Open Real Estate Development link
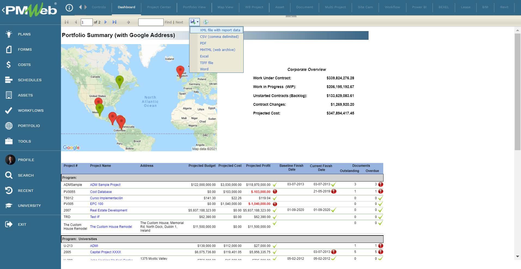The height and width of the screenshot is (269, 521). pyautogui.click(x=109, y=210)
